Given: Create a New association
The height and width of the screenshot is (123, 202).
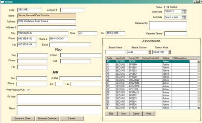Looking at the screenshot, I should coord(124,114).
